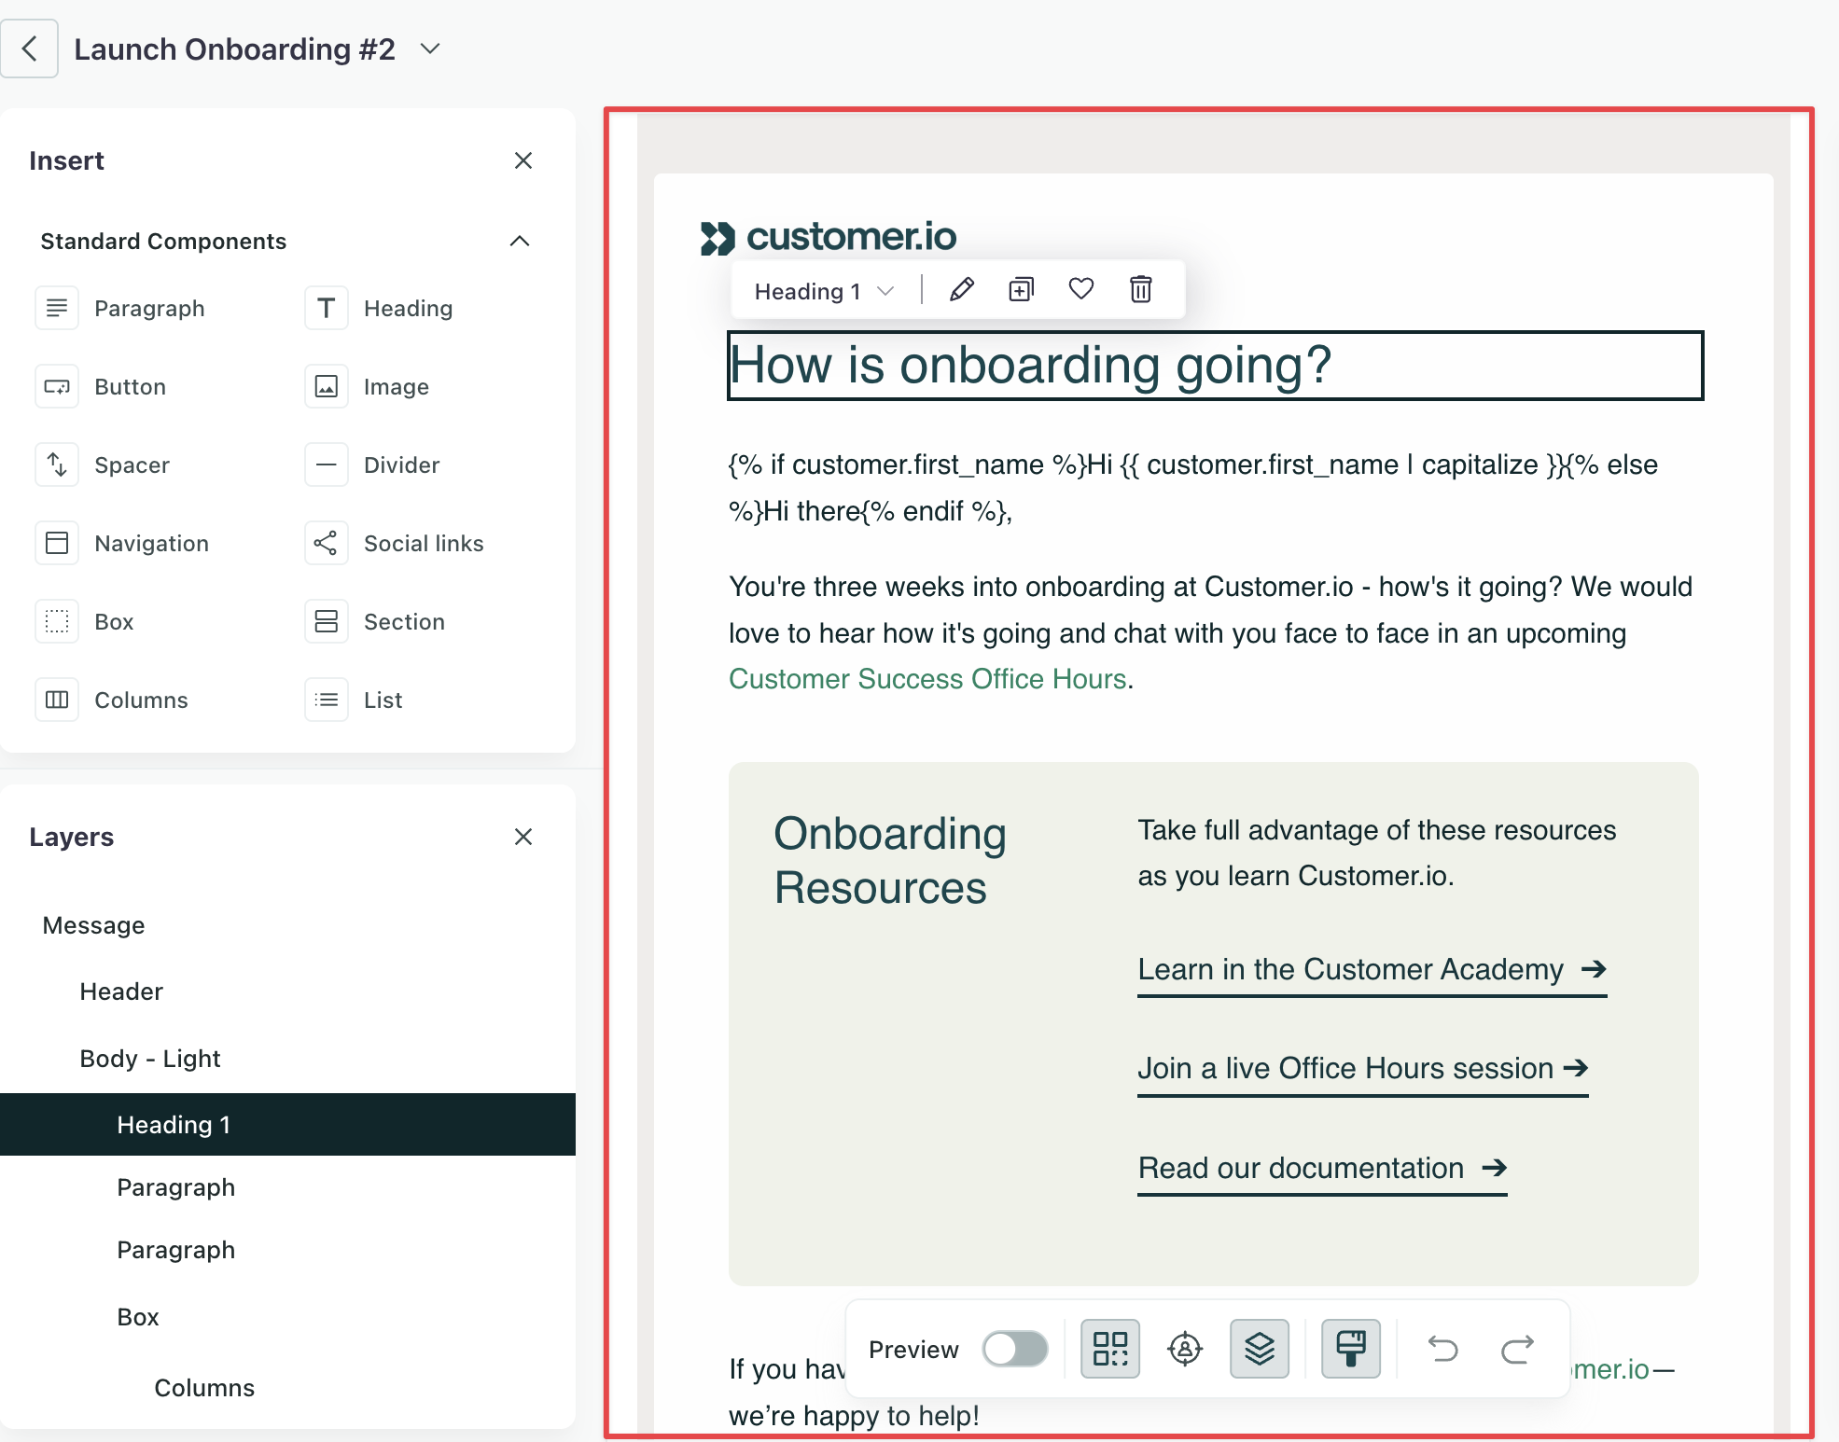Collapse the Standard Components section

(520, 242)
